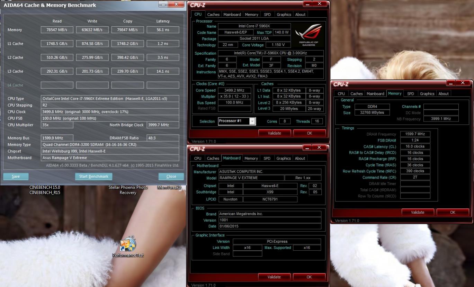Click L3 Cache Copy value 239.70 GB/s
The image size is (474, 287).
(x=127, y=71)
